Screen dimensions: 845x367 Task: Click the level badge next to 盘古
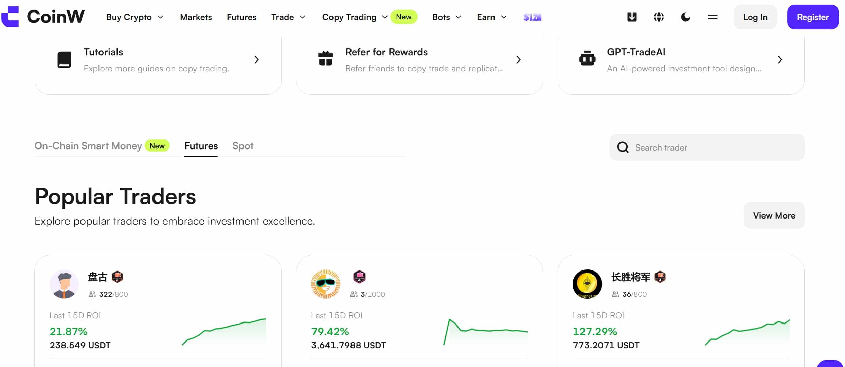[x=117, y=277]
